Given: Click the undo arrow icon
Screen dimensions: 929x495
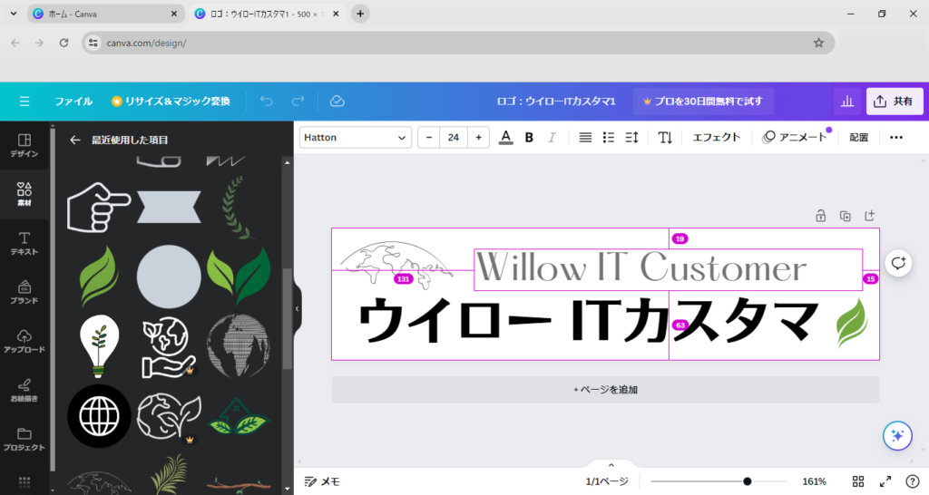Looking at the screenshot, I should [x=266, y=101].
